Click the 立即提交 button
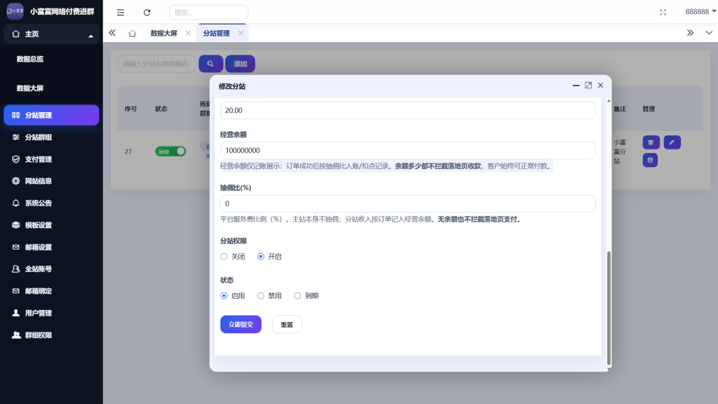 (x=241, y=324)
